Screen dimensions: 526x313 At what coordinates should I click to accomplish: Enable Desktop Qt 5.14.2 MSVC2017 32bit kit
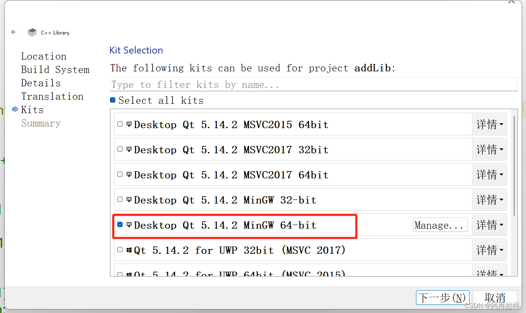[120, 149]
